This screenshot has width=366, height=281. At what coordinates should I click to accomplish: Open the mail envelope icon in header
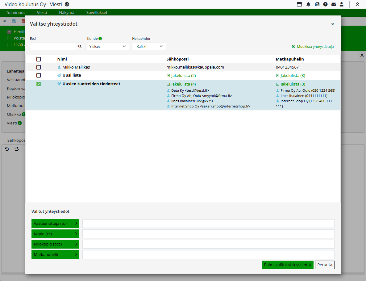[x=334, y=4]
